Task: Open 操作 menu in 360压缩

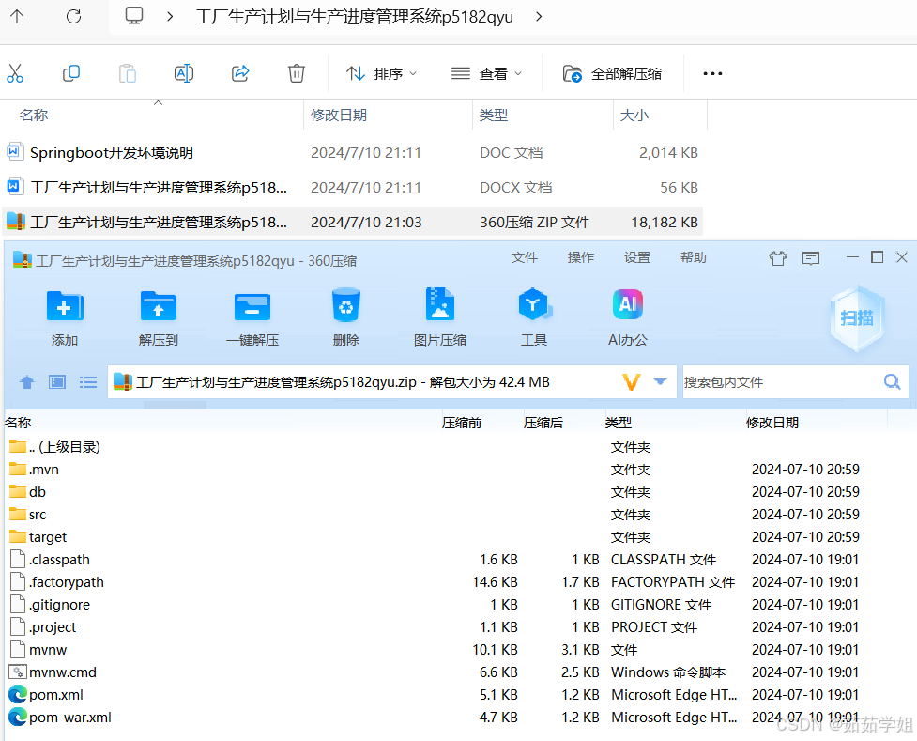Action: (x=581, y=257)
